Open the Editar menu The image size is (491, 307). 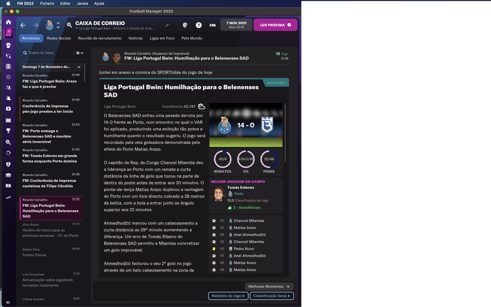pyautogui.click(x=66, y=3)
